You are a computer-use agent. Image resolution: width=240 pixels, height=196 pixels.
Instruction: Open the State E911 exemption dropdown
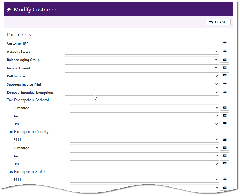pyautogui.click(x=144, y=179)
